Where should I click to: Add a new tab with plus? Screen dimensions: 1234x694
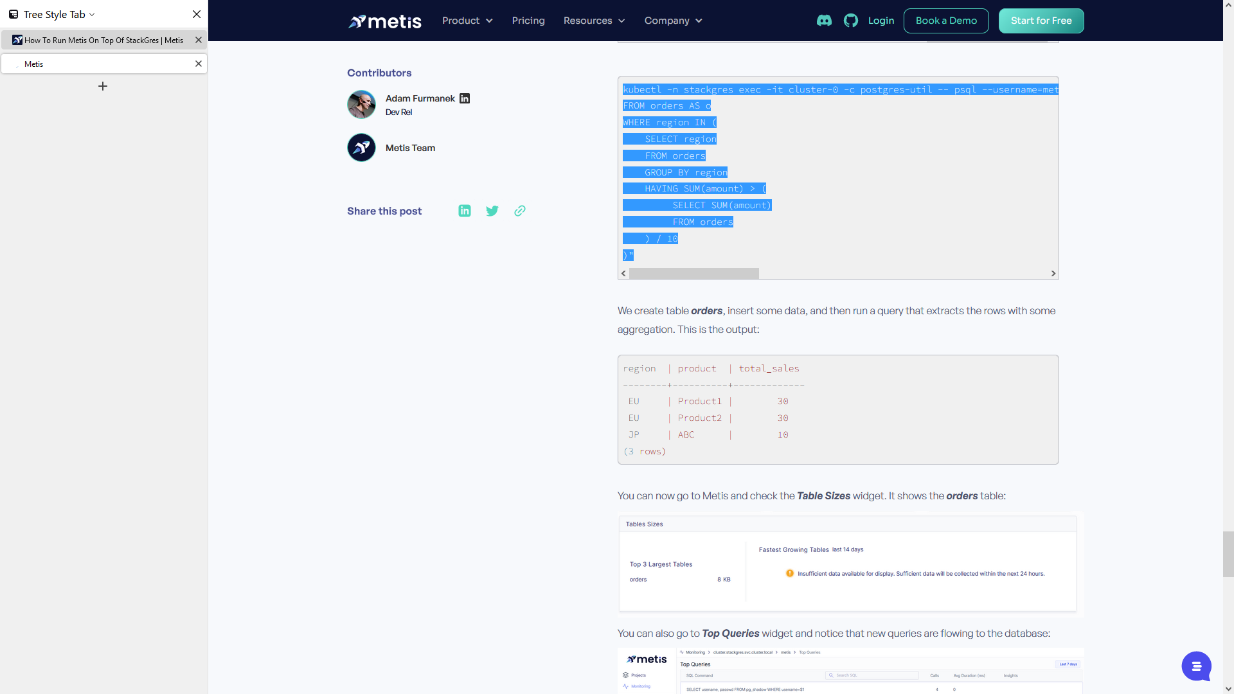103,86
